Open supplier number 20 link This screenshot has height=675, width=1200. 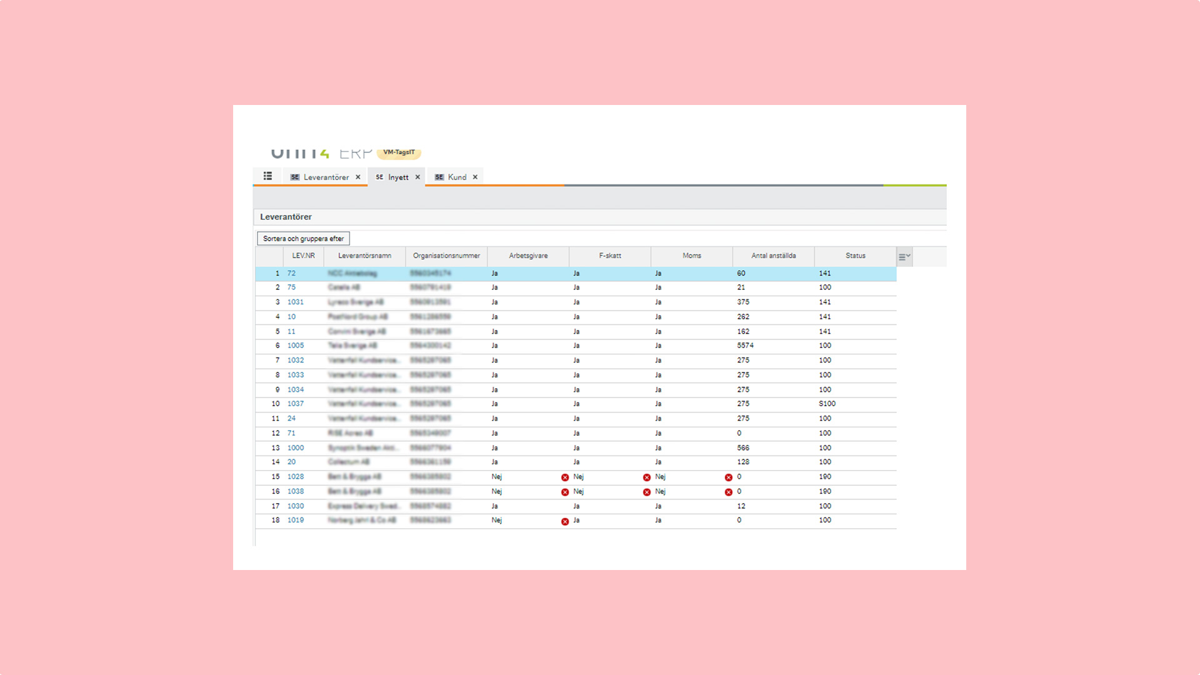click(x=291, y=462)
